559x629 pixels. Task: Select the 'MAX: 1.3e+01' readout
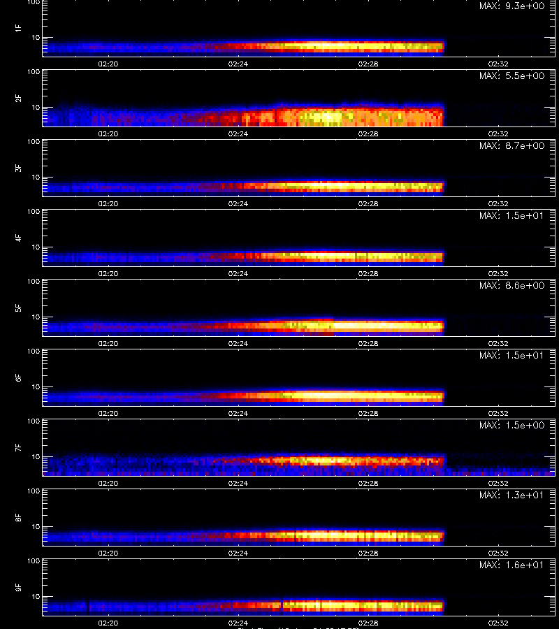pos(511,495)
